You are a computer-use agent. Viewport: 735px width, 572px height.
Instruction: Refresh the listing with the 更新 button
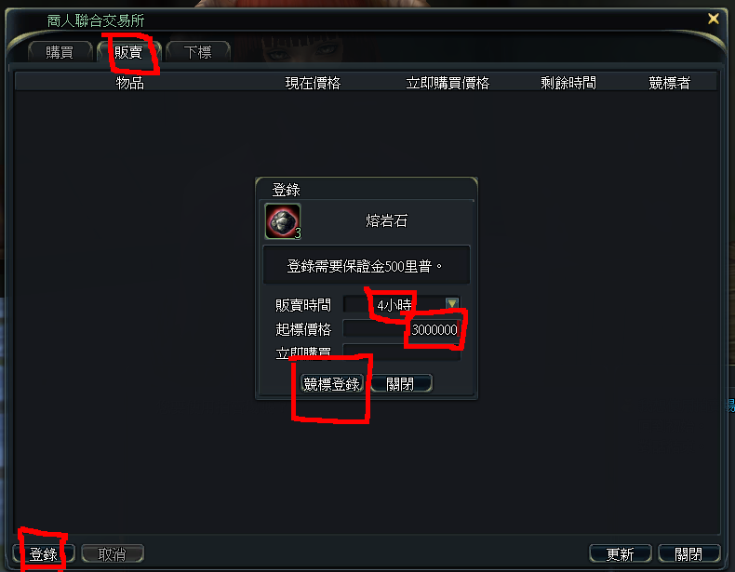tap(621, 553)
